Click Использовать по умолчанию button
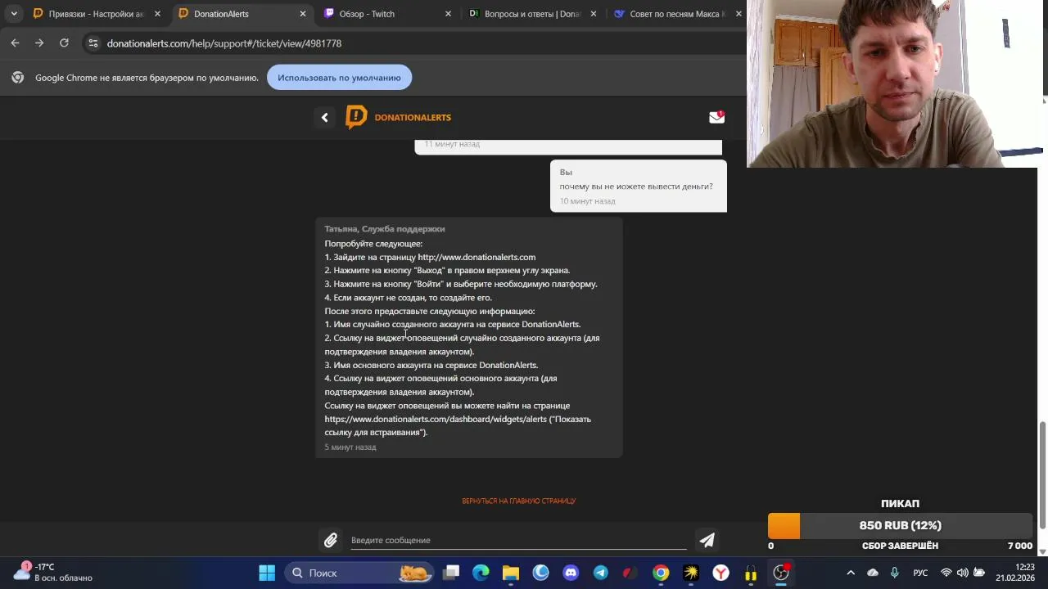The image size is (1048, 589). tap(339, 78)
